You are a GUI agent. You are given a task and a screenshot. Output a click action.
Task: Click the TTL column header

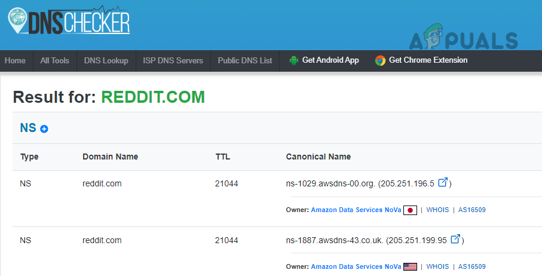tap(223, 157)
